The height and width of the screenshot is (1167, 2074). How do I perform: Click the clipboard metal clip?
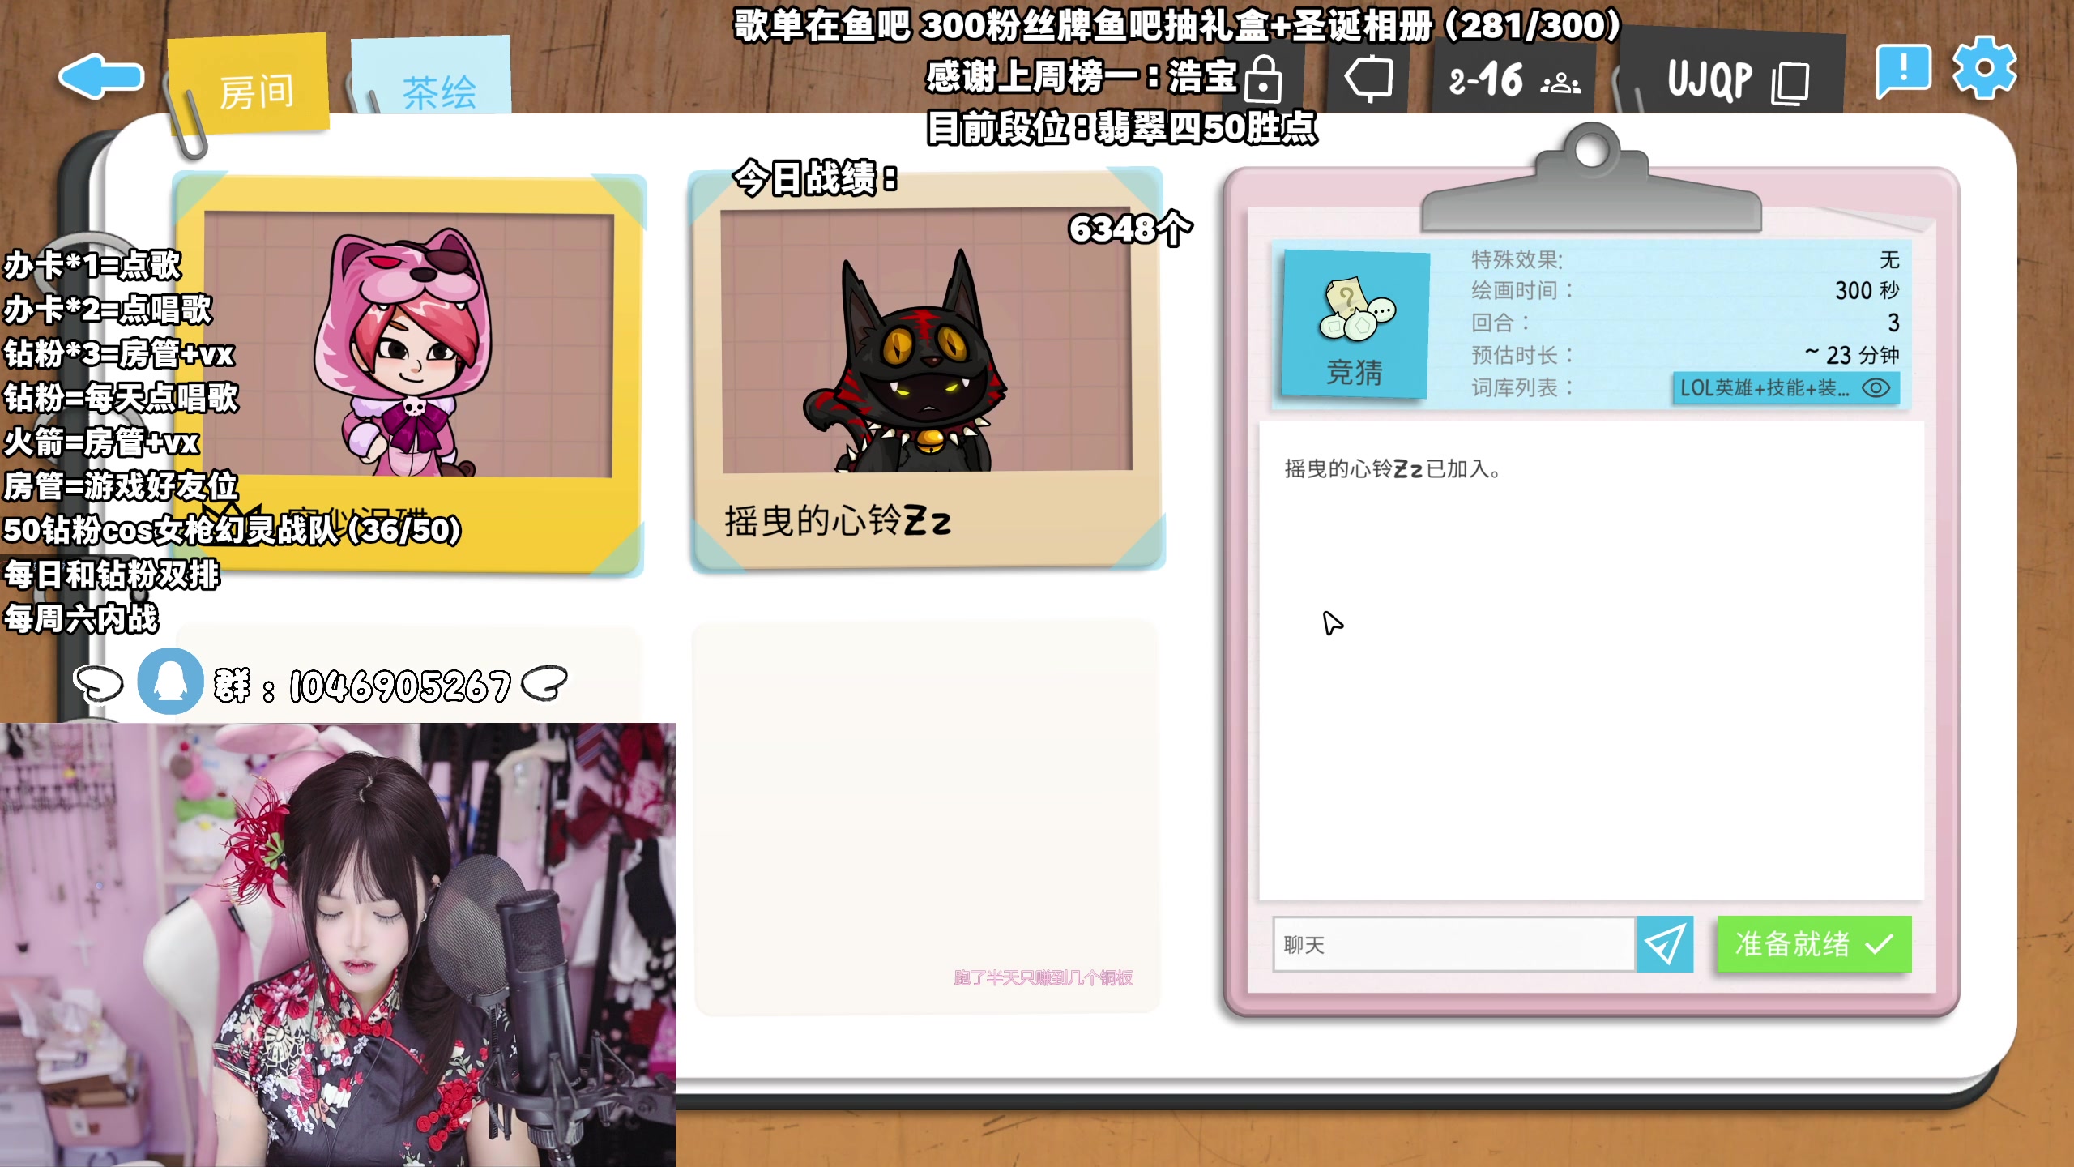[x=1591, y=178]
